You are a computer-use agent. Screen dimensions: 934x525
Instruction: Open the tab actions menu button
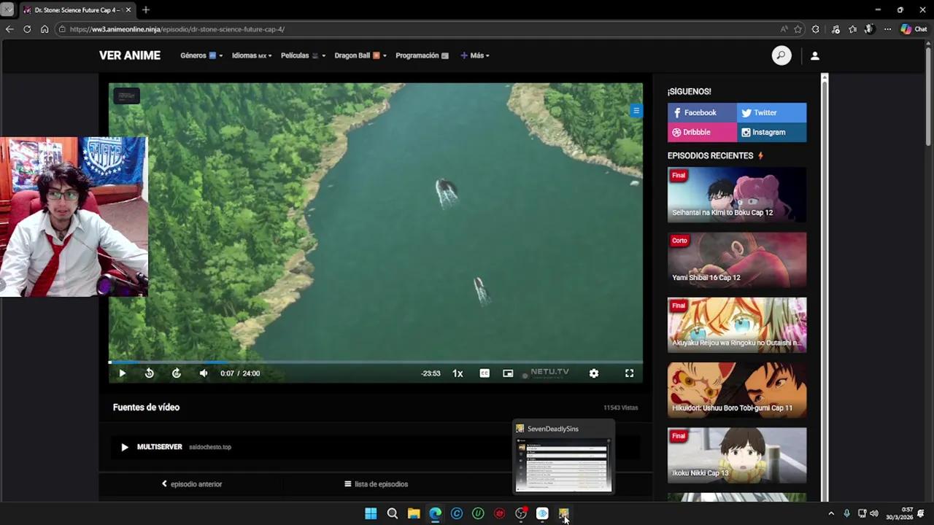pyautogui.click(x=7, y=9)
